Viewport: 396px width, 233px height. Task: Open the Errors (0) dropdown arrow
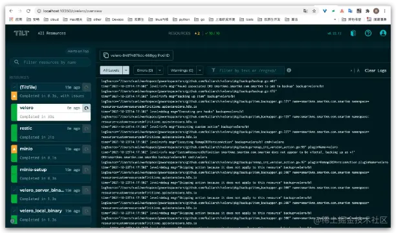[x=160, y=70]
